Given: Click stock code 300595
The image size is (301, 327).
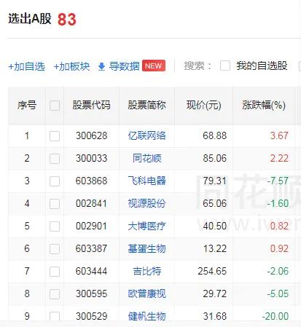Looking at the screenshot, I should click(91, 293).
